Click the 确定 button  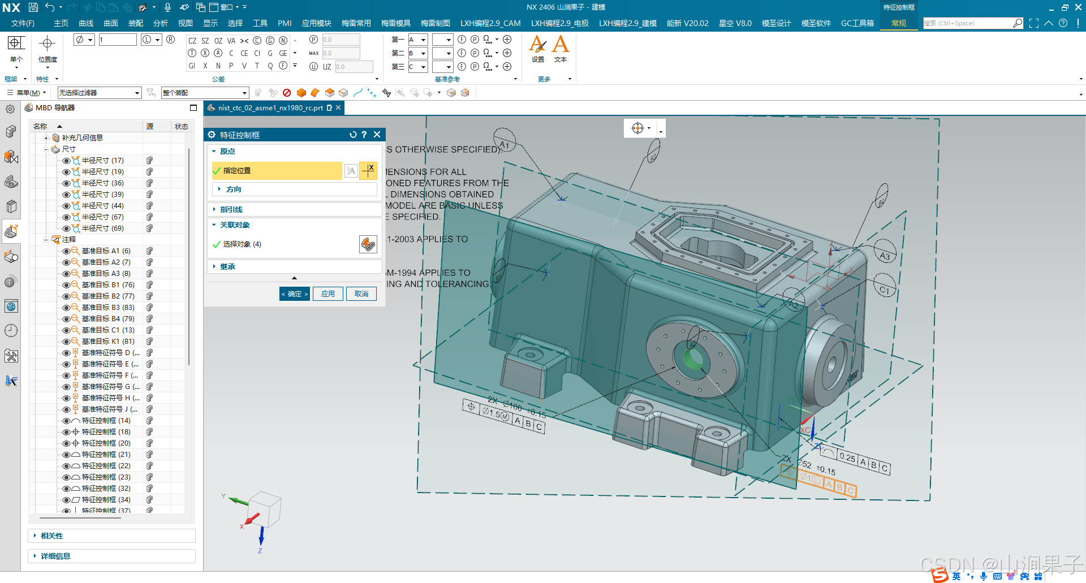[x=295, y=294]
